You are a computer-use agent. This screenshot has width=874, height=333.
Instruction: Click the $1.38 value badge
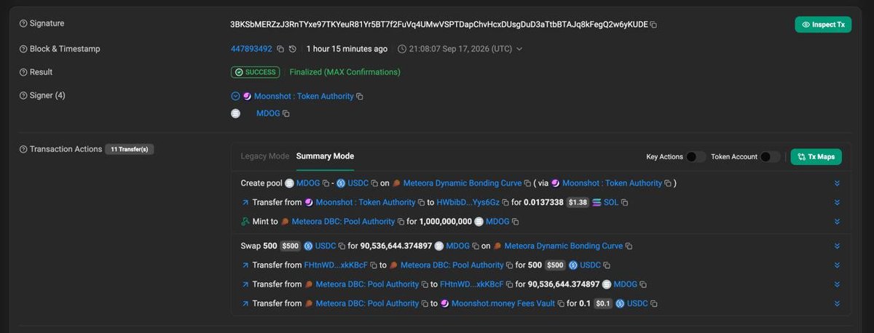tap(578, 202)
